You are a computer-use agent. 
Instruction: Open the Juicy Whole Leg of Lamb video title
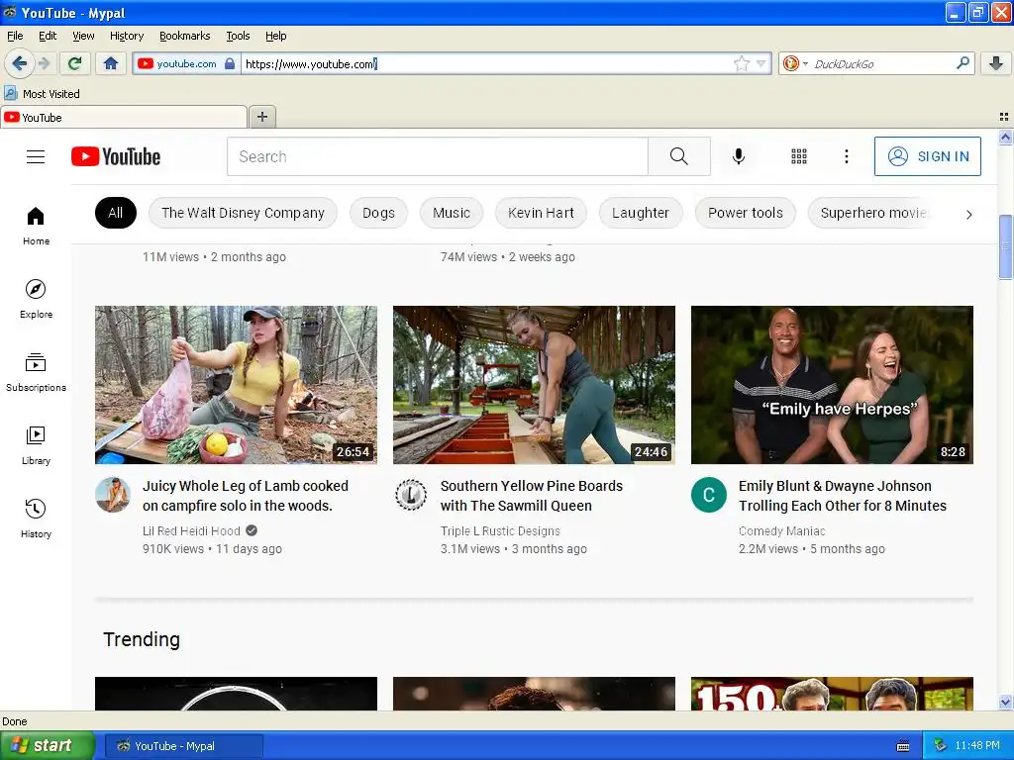pyautogui.click(x=246, y=496)
